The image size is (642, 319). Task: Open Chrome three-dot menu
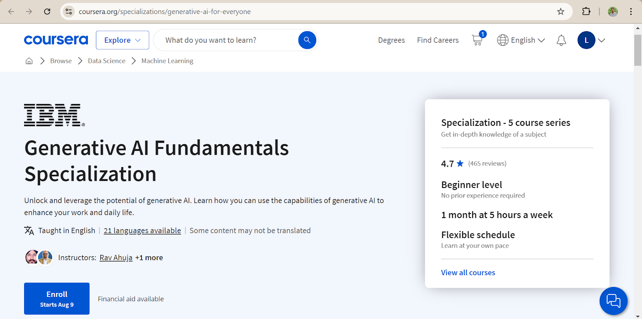click(631, 12)
